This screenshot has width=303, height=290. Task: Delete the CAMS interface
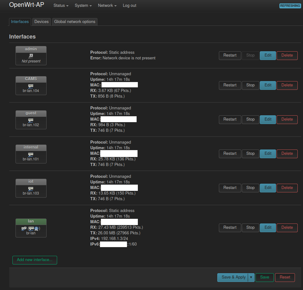(x=287, y=85)
